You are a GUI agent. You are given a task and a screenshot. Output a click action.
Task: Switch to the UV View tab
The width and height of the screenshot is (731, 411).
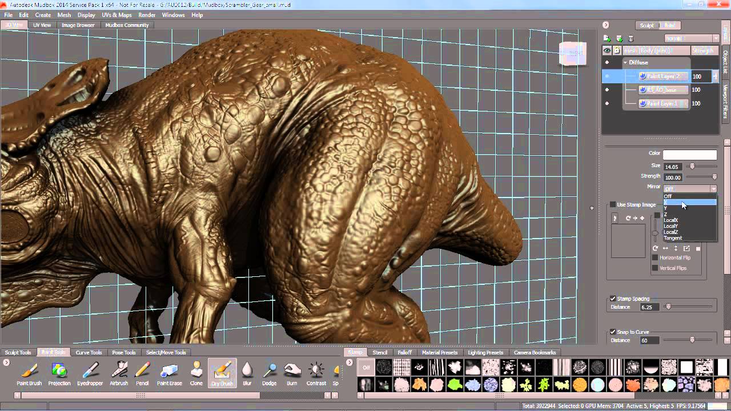(42, 25)
